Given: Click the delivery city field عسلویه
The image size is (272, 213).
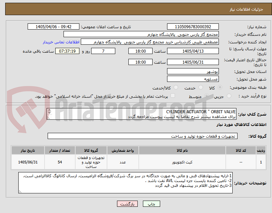Looking at the screenshot, I should [x=193, y=79].
